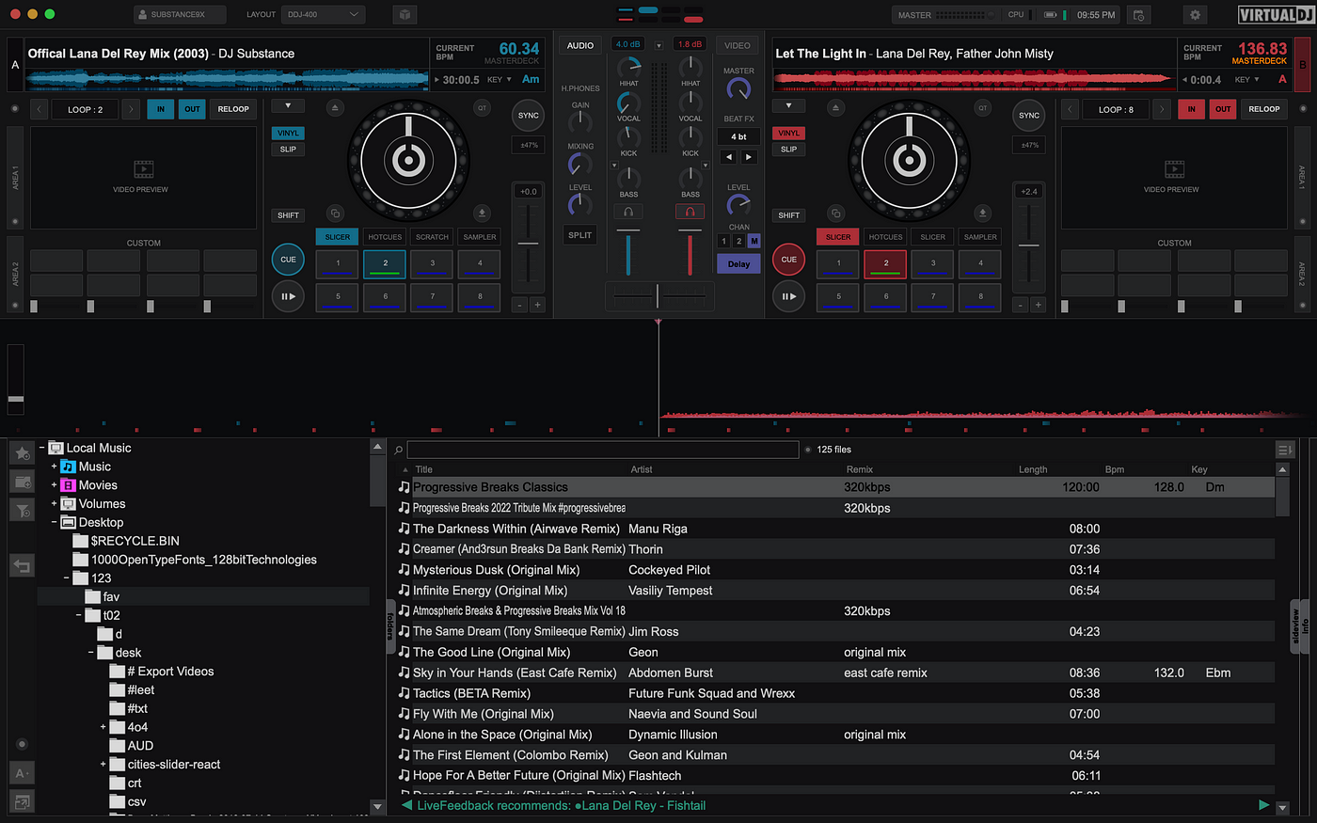Expand Music folder in tree

pos(54,467)
